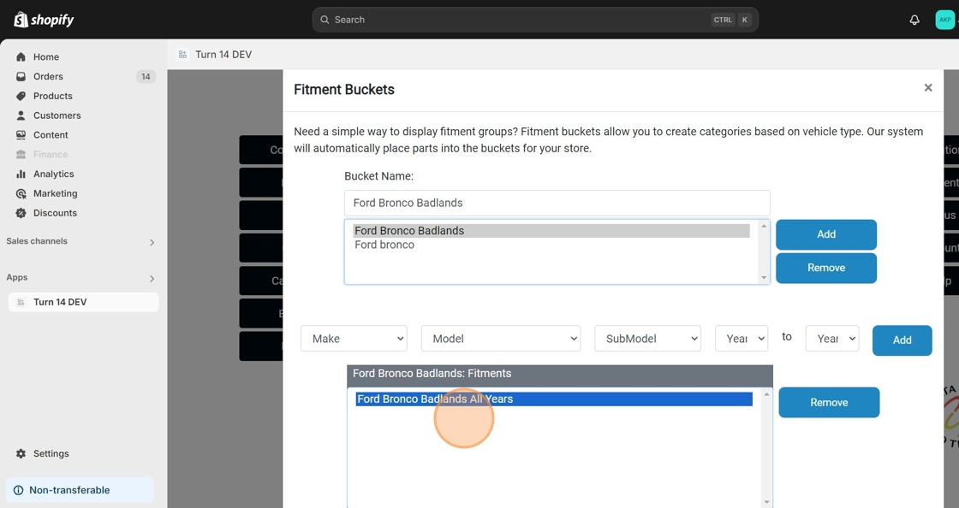Click the Marketing target icon
This screenshot has height=508, width=959.
coord(21,193)
